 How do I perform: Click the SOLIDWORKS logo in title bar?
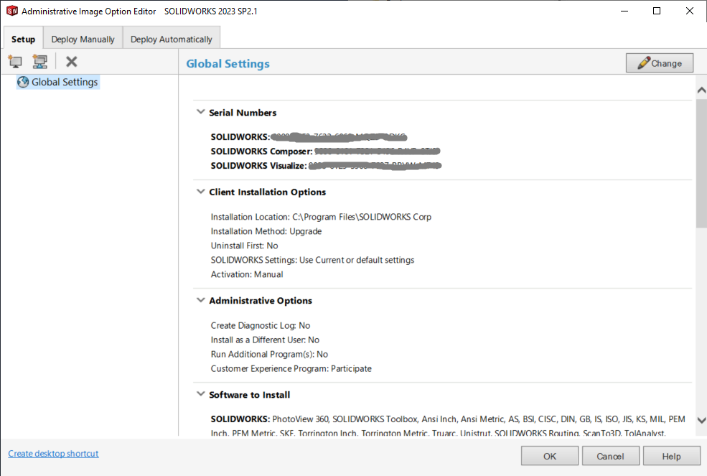click(11, 11)
